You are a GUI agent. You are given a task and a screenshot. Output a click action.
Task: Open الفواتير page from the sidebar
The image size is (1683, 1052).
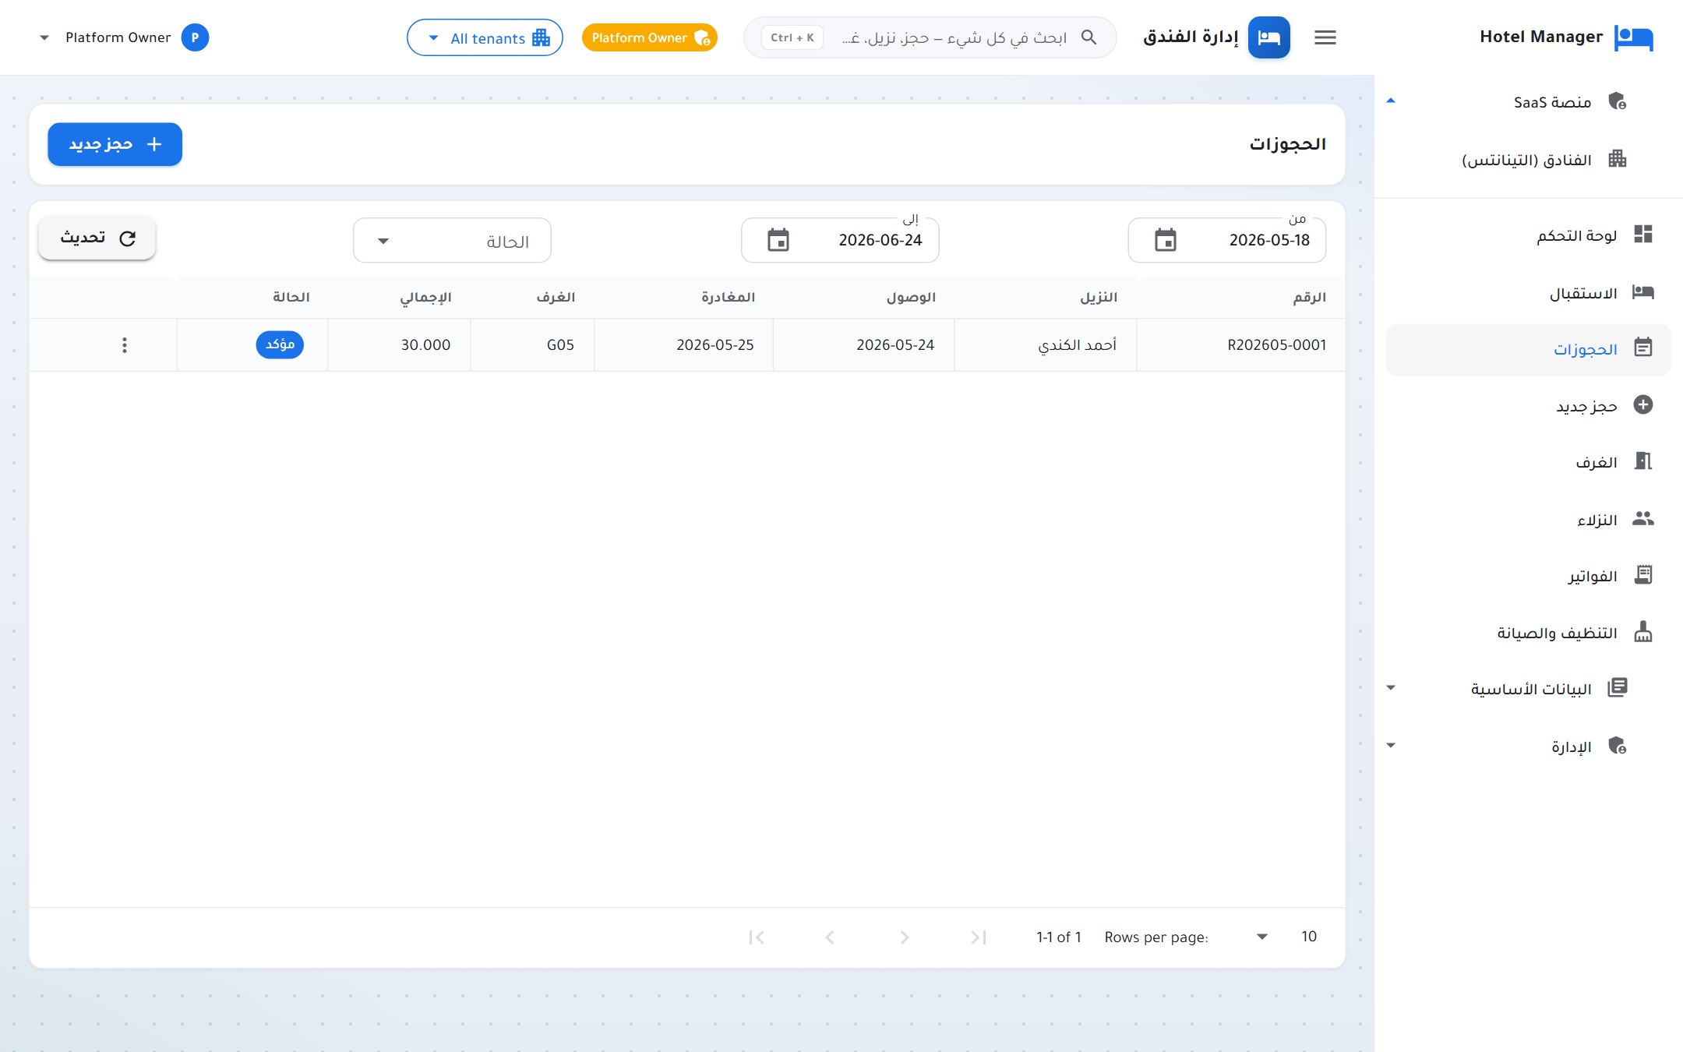coord(1529,576)
